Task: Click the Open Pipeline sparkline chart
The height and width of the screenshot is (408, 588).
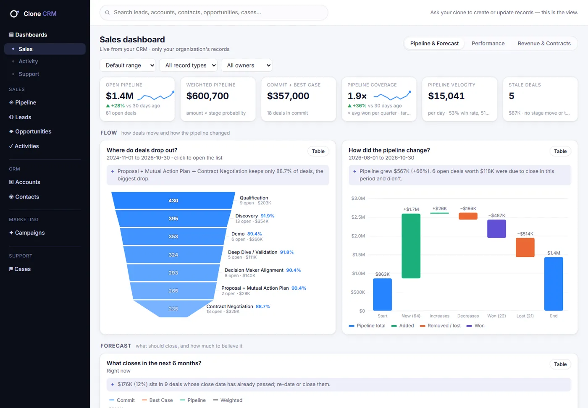Action: pos(156,96)
